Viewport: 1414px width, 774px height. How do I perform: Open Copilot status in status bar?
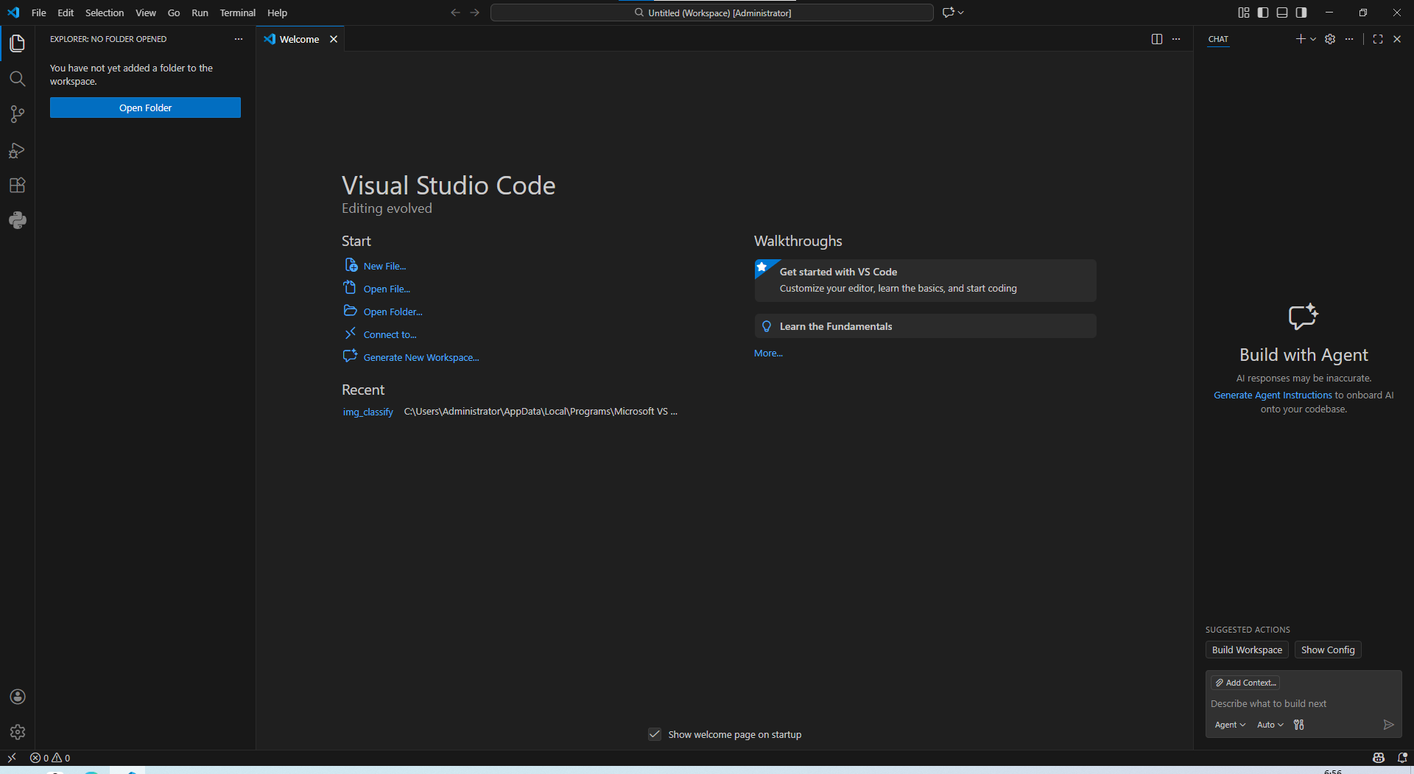pyautogui.click(x=1379, y=758)
